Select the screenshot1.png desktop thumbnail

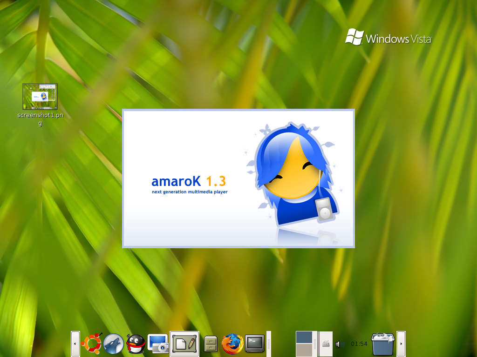pos(40,97)
